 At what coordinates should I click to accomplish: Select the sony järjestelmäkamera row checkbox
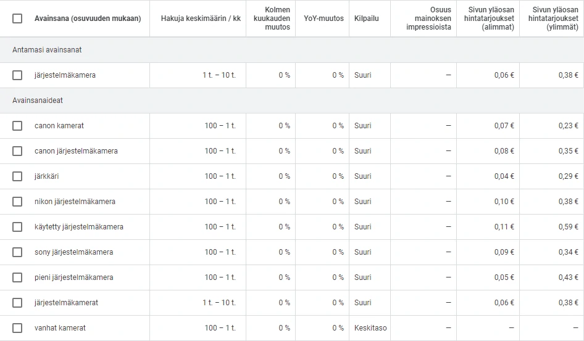pyautogui.click(x=17, y=252)
